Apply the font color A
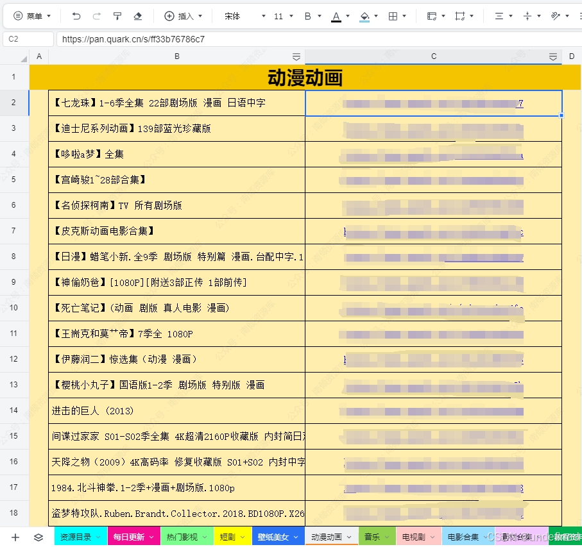The image size is (582, 547). tap(336, 16)
